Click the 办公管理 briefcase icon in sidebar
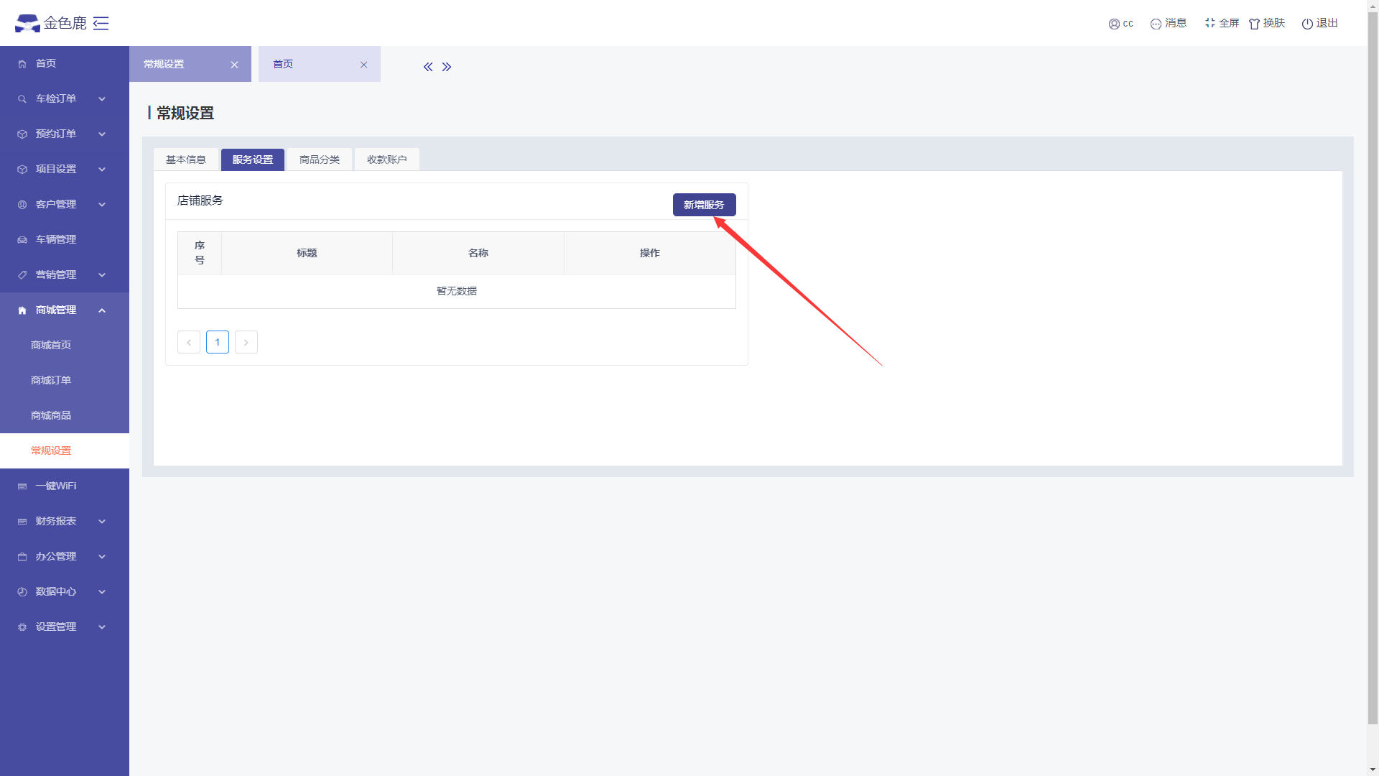Screen dimensions: 1379x776 pos(22,557)
